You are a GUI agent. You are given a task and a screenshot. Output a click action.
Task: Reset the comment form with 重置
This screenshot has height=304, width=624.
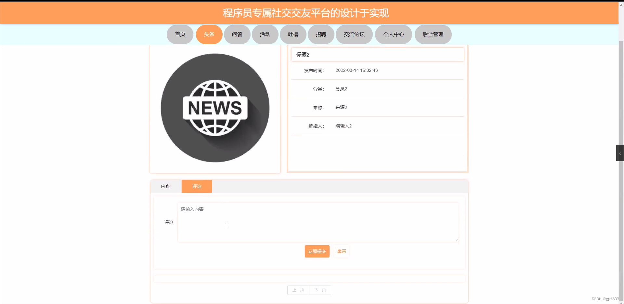(341, 251)
